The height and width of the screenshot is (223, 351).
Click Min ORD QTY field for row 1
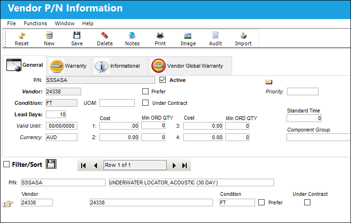coord(153,126)
